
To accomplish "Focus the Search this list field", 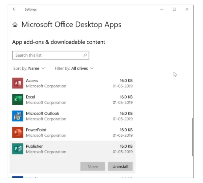I will tap(51, 55).
